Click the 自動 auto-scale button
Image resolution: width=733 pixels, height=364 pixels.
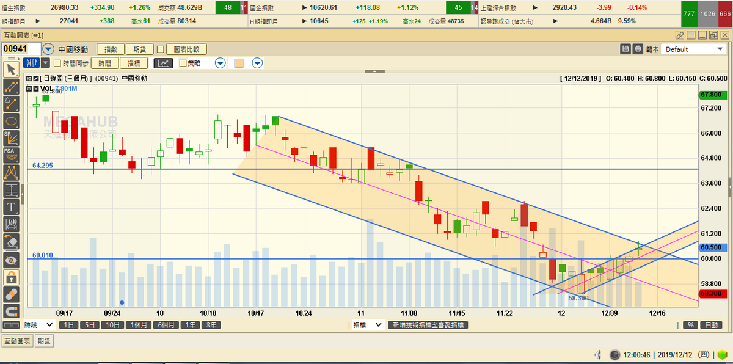[710, 325]
